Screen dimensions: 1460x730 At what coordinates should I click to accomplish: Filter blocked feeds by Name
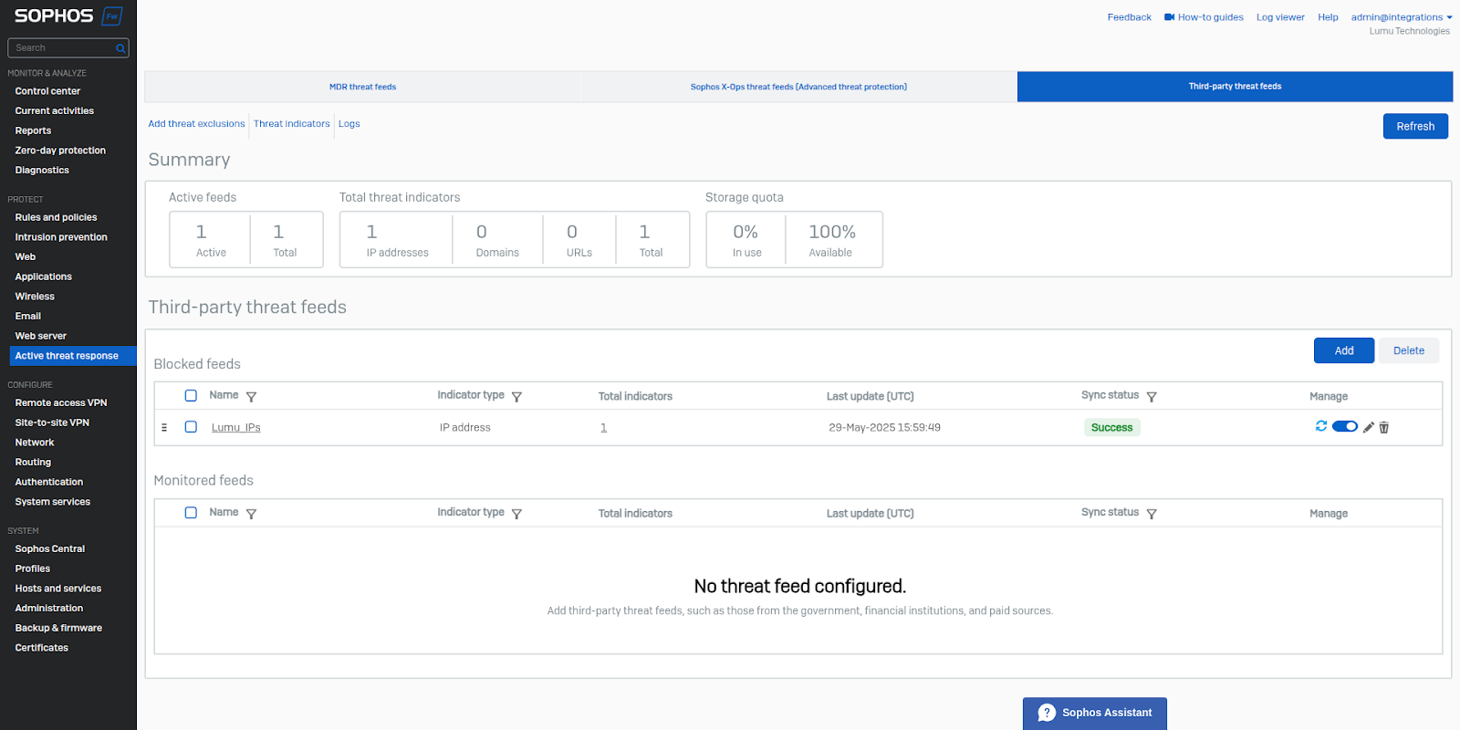click(x=251, y=397)
